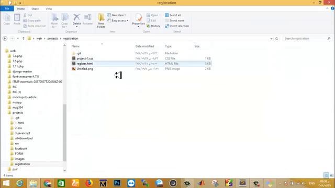Open Internet Explorer from taskbar
The width and height of the screenshot is (335, 188).
20,183
